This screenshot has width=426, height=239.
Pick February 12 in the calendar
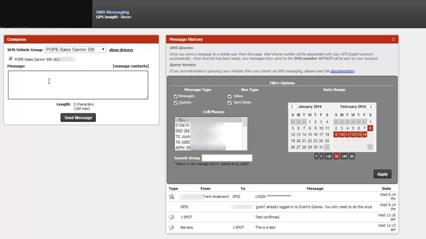coord(353,135)
